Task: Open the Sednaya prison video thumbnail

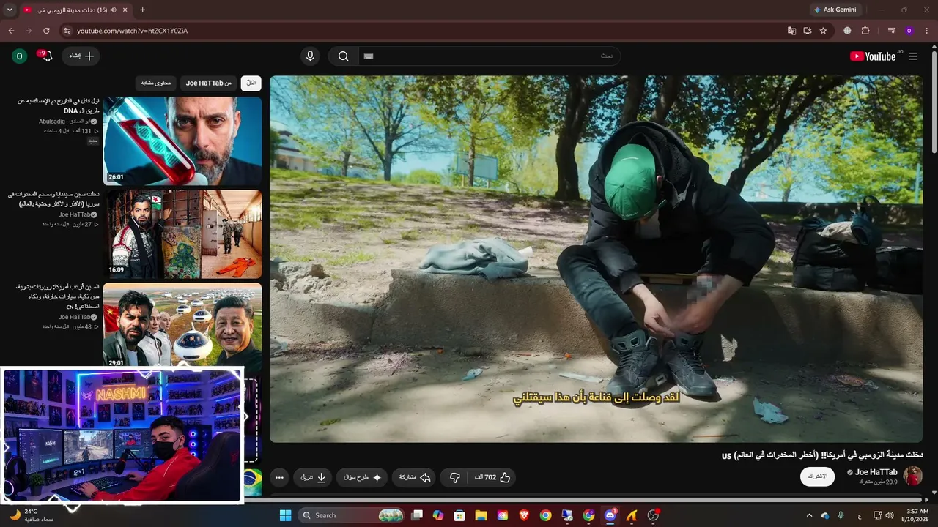Action: click(182, 234)
